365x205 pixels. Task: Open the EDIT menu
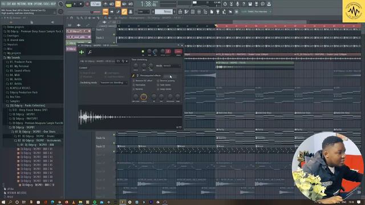click(9, 4)
